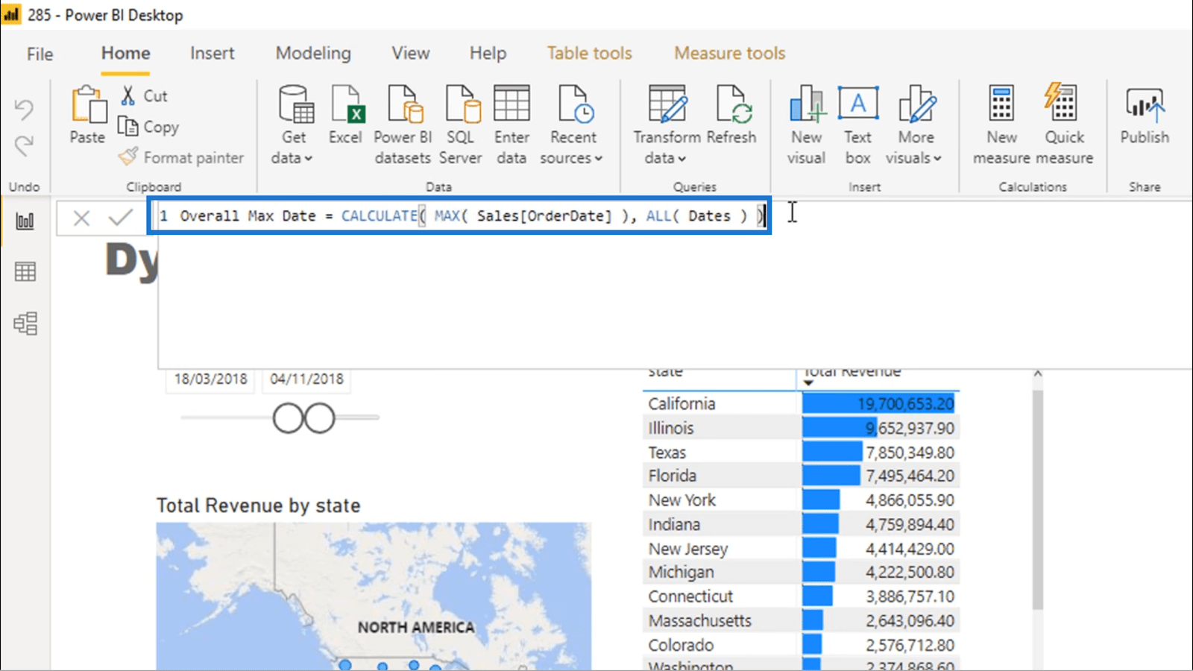Select the Illinois row

[801, 428]
